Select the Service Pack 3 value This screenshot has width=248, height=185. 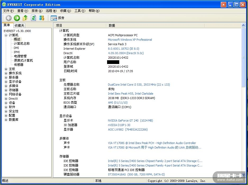point(117,44)
